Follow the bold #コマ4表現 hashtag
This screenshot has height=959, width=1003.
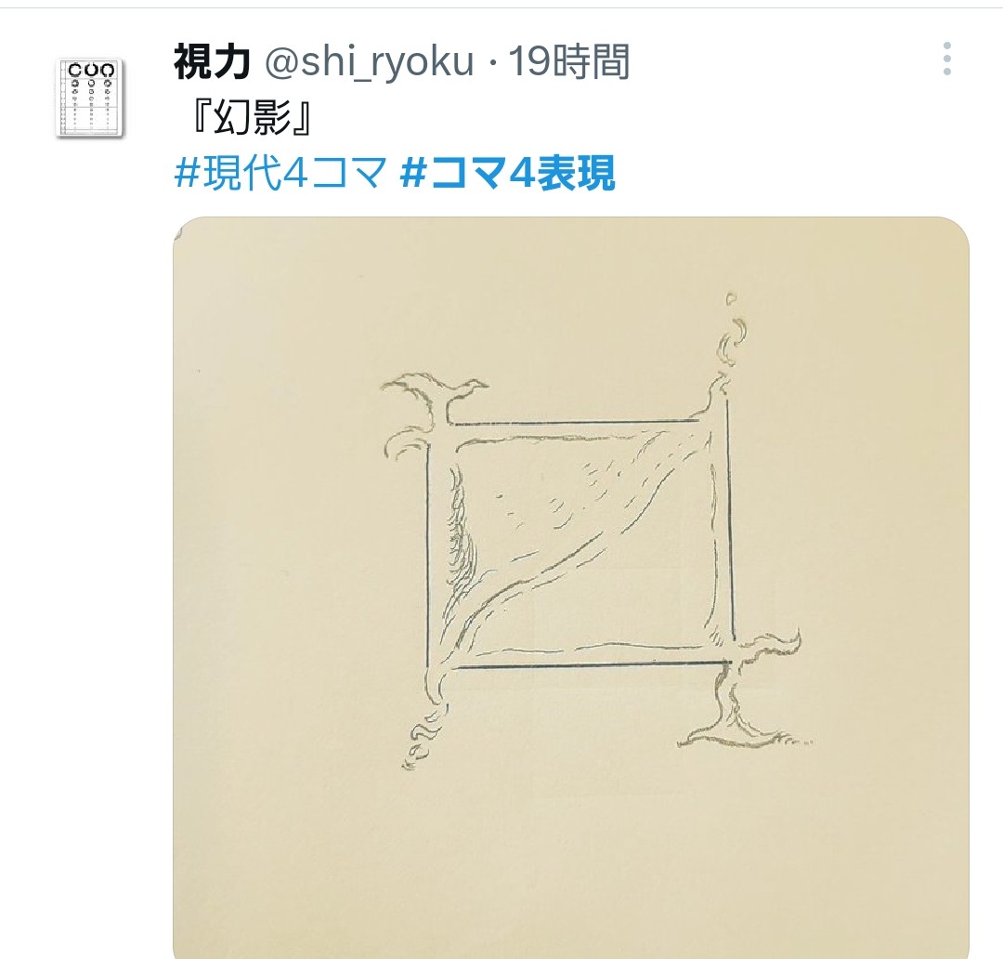[508, 172]
